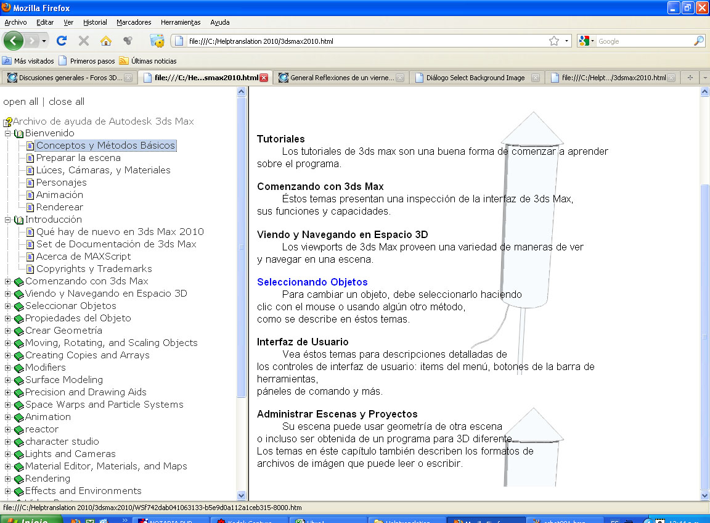Click the Windows Inicio start button
710x523 pixels.
(31, 519)
